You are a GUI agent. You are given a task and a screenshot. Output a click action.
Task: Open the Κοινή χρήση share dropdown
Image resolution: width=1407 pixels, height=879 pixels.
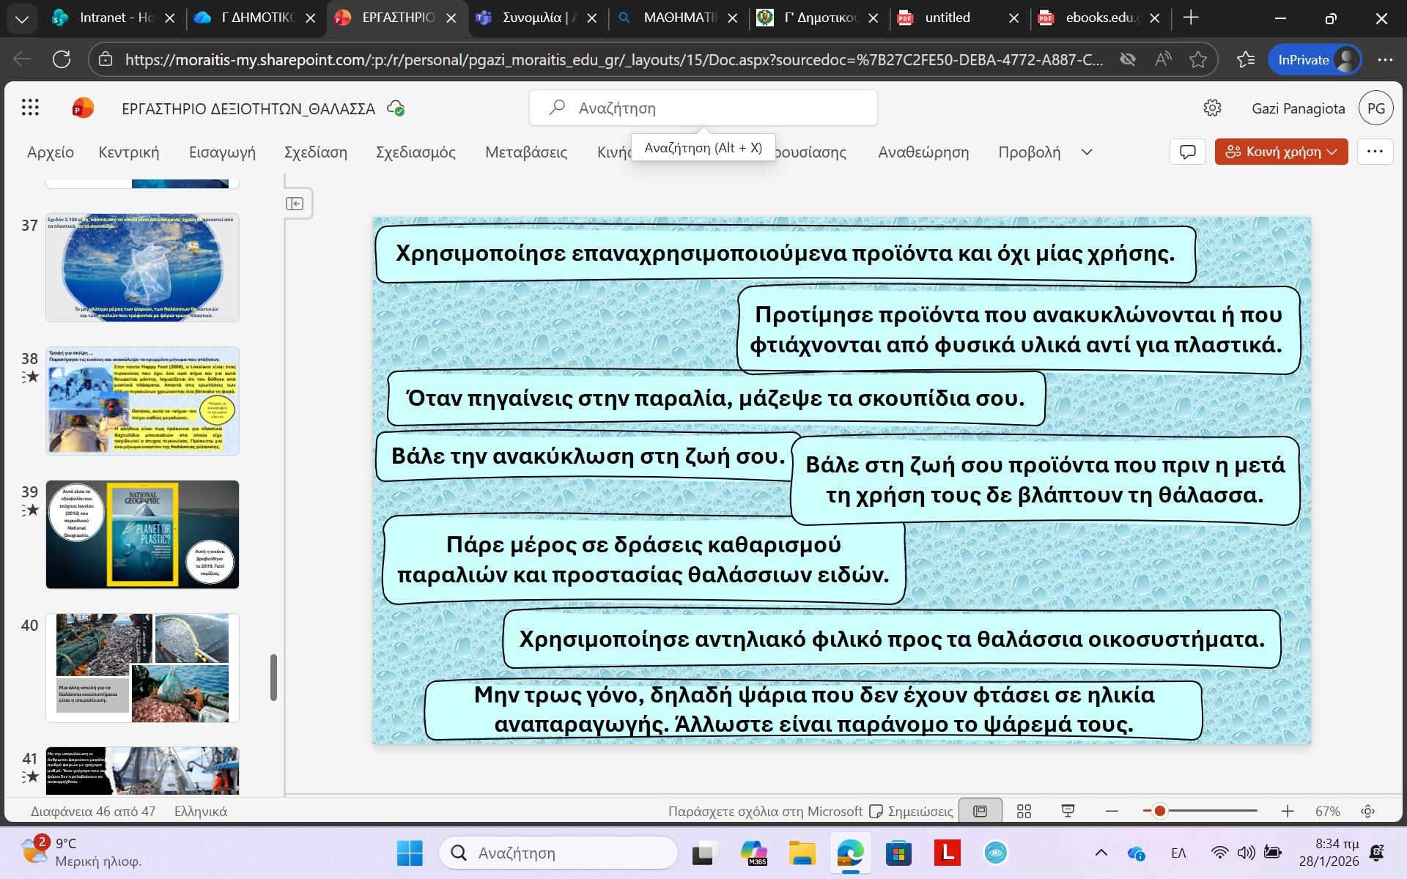coord(1281,152)
